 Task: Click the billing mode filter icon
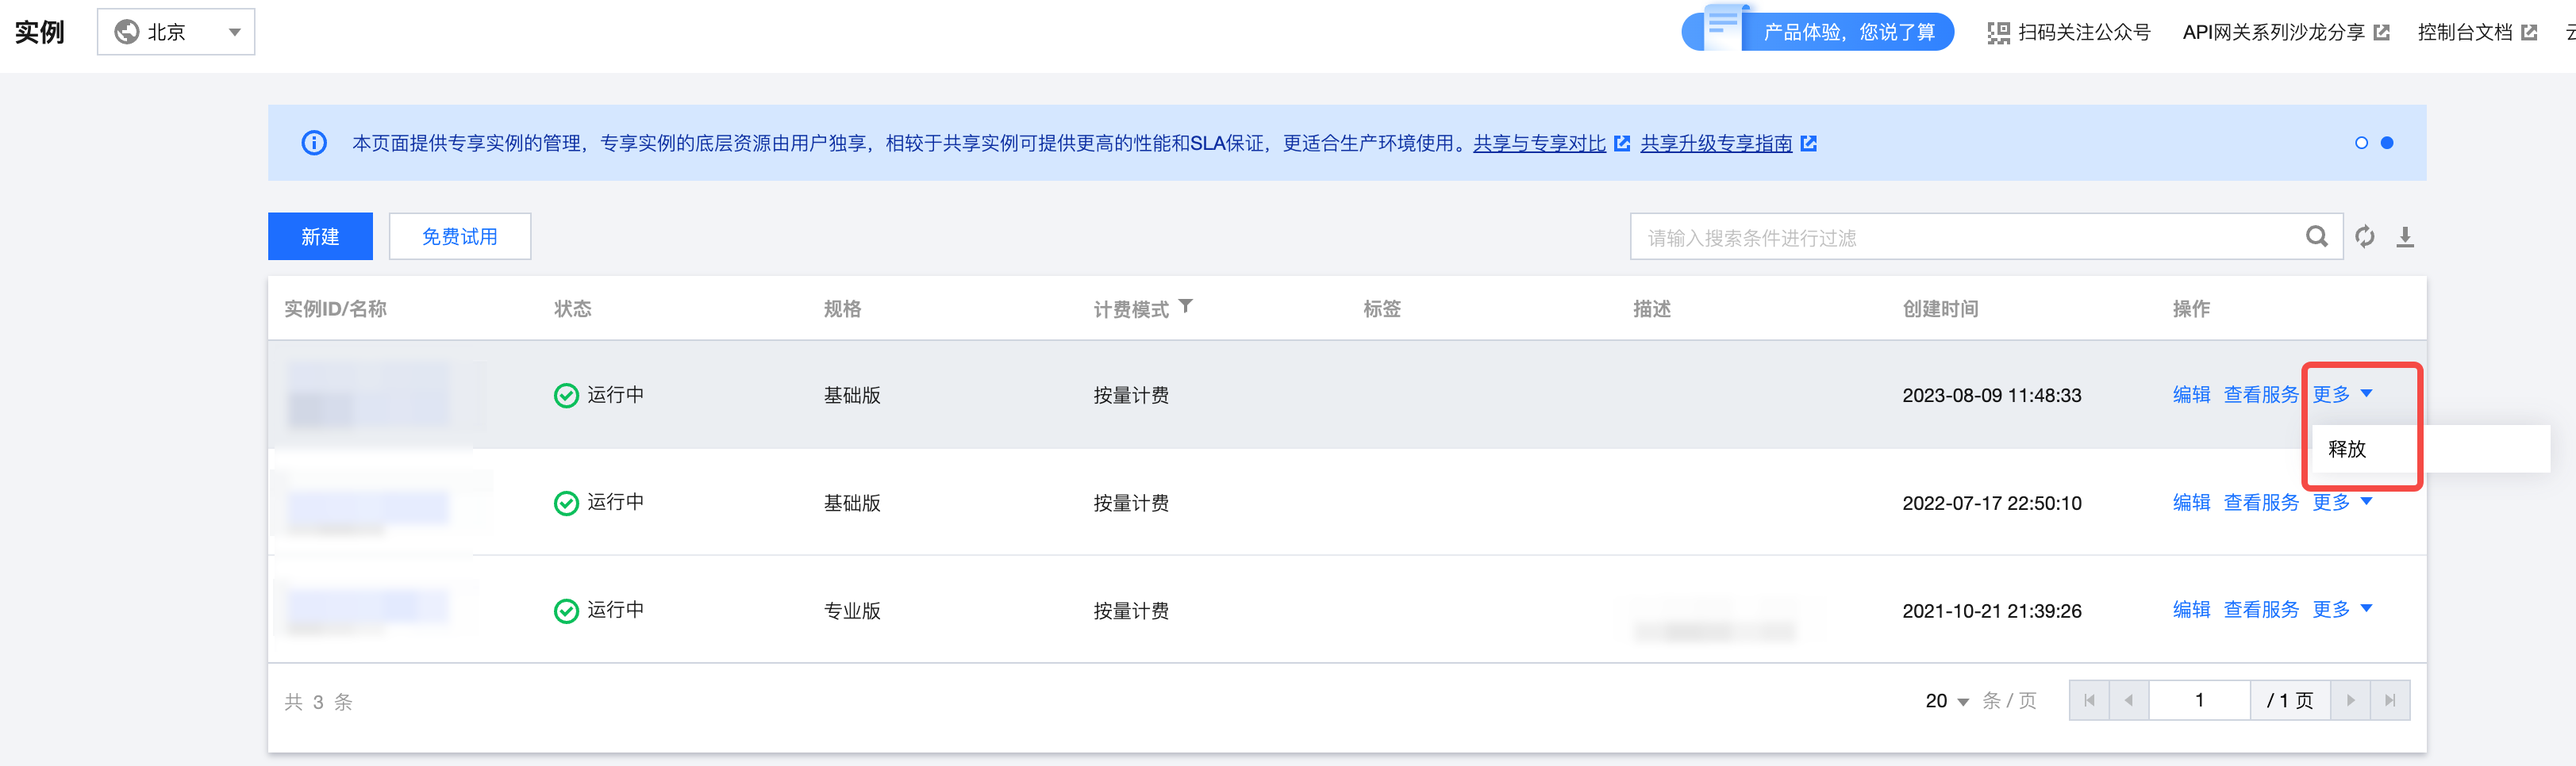[x=1185, y=307]
